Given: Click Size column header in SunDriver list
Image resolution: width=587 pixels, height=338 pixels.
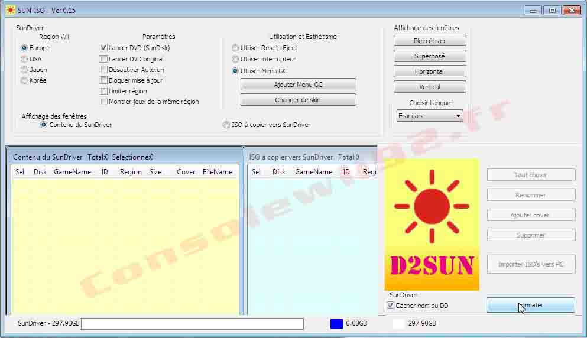Looking at the screenshot, I should click(155, 172).
